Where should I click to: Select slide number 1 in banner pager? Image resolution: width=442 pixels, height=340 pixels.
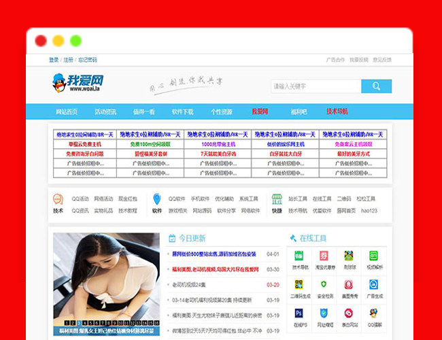[67, 323]
